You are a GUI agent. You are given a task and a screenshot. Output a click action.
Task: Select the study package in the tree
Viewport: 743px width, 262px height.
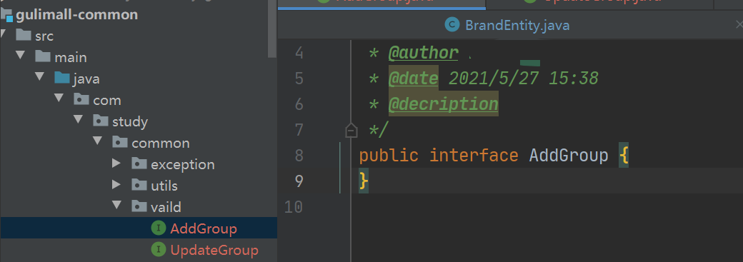[130, 122]
